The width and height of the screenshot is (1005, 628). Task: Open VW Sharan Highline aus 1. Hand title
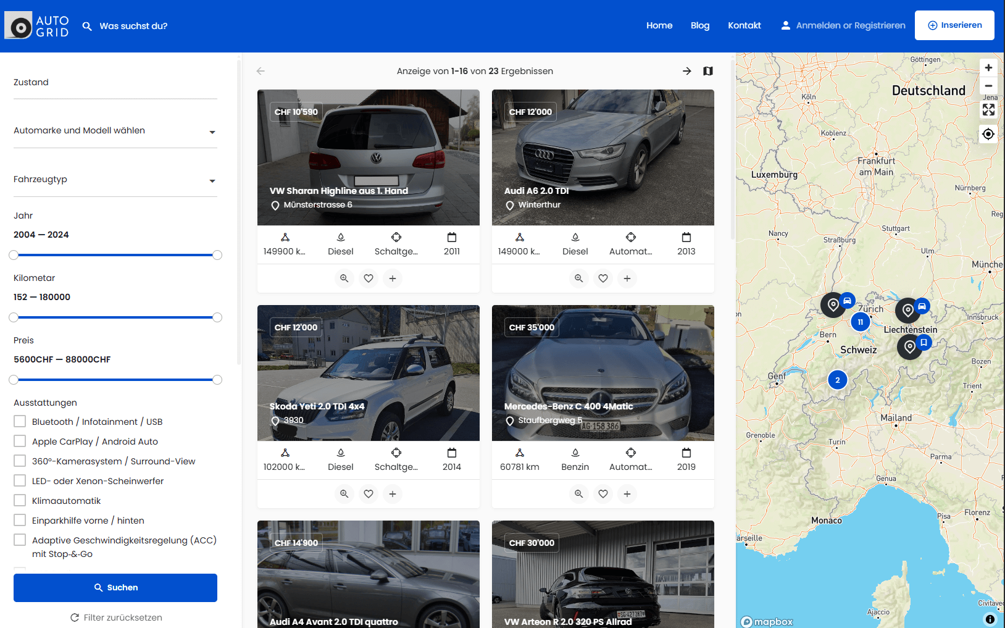tap(339, 191)
